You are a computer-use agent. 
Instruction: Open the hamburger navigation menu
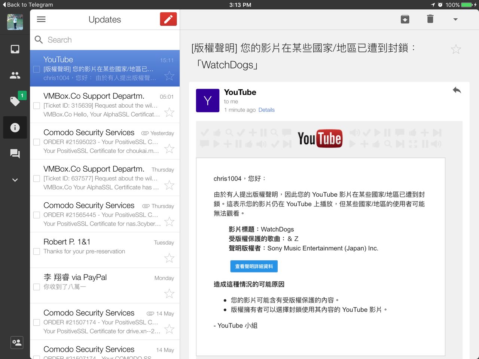point(41,19)
